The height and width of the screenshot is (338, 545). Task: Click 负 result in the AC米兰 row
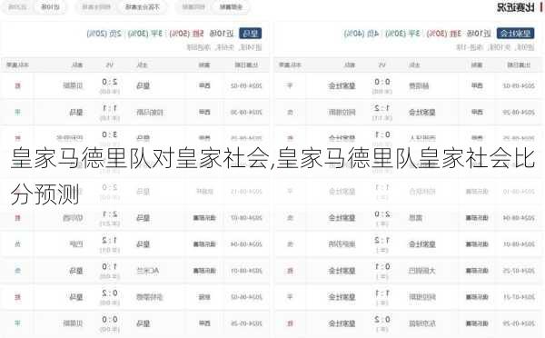(18, 271)
